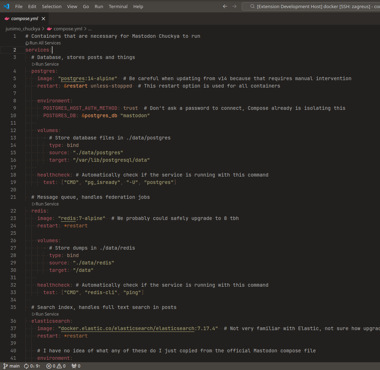Open the problems panel via errors and warnings count

(x=56, y=366)
